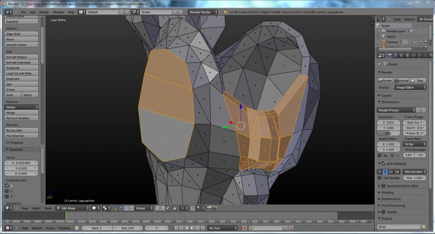Open the Delete dropdown under Remove

tap(21, 107)
